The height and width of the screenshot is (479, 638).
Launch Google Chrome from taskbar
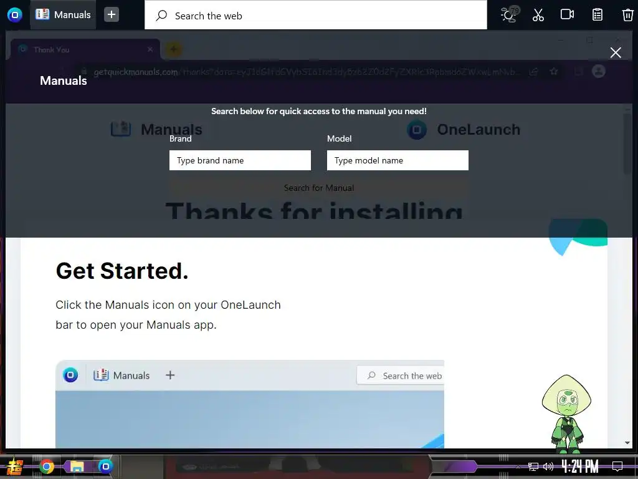pos(46,467)
